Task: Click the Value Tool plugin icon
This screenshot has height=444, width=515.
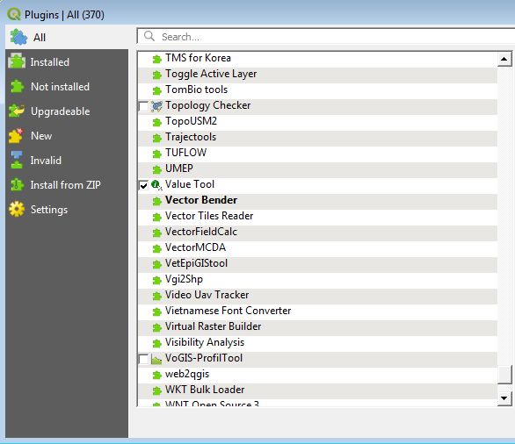Action: tap(156, 185)
